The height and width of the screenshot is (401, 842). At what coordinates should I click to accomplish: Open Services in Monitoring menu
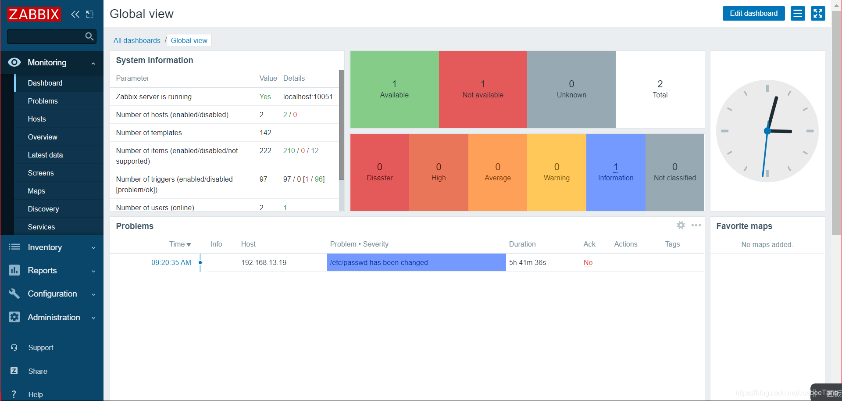coord(59,227)
